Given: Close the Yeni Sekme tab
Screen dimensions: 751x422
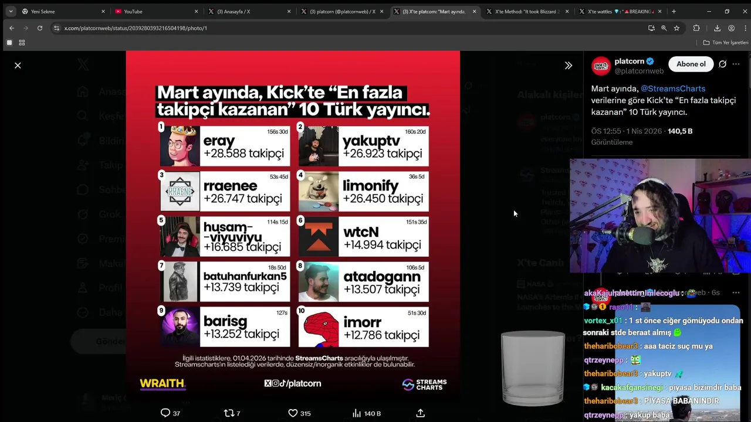Looking at the screenshot, I should 103,11.
